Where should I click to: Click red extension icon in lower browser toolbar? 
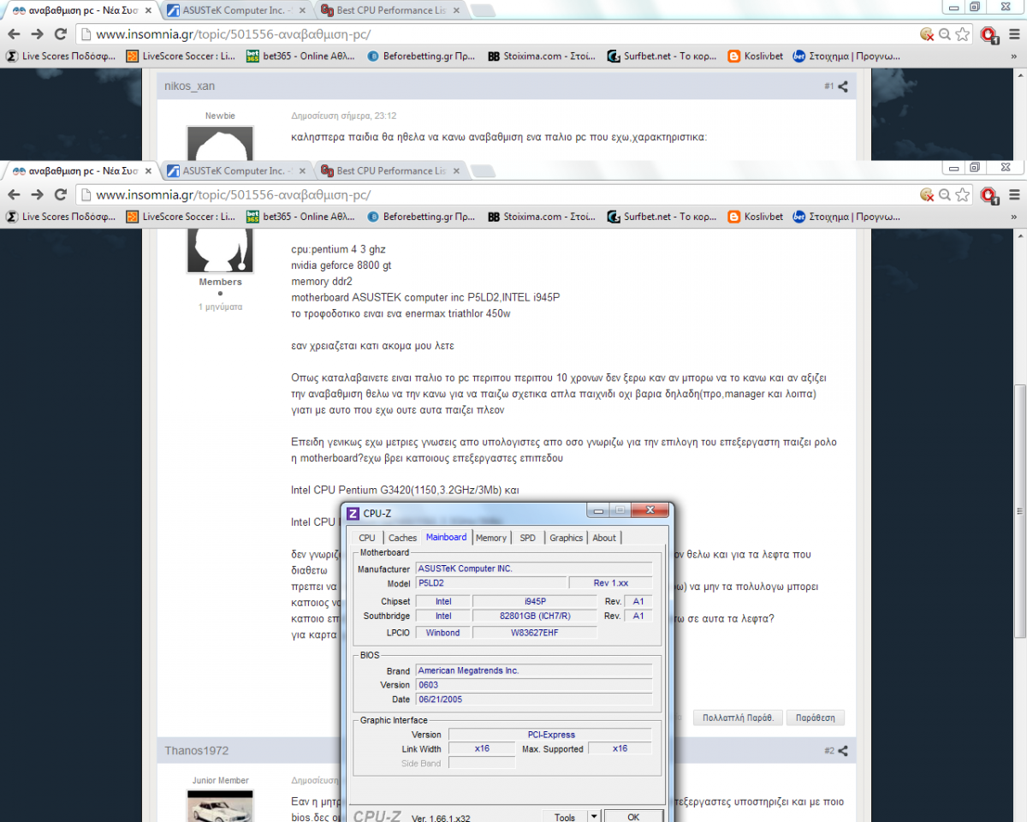989,195
